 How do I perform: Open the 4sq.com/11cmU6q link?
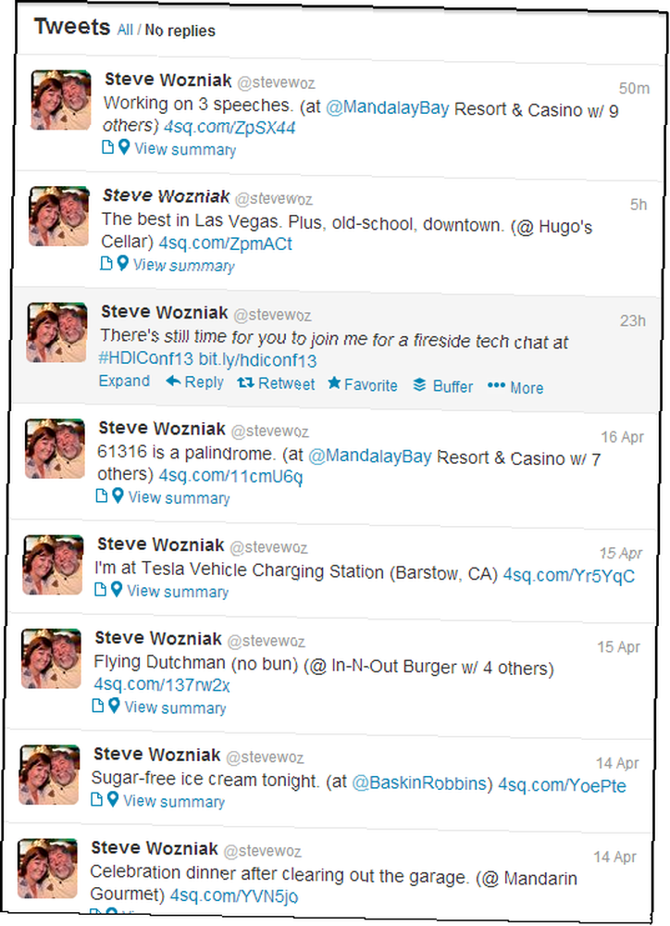point(230,476)
